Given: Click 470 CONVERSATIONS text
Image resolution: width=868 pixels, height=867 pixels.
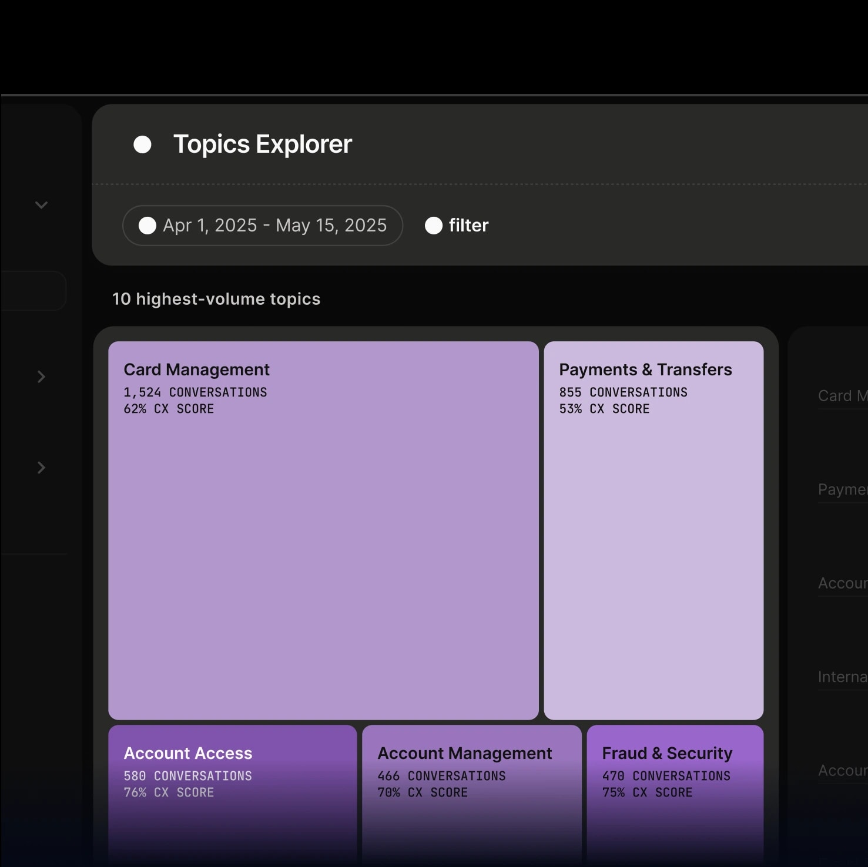Looking at the screenshot, I should 666,776.
